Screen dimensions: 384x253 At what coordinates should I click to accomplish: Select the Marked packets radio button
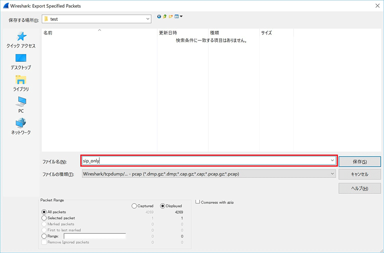(44, 224)
